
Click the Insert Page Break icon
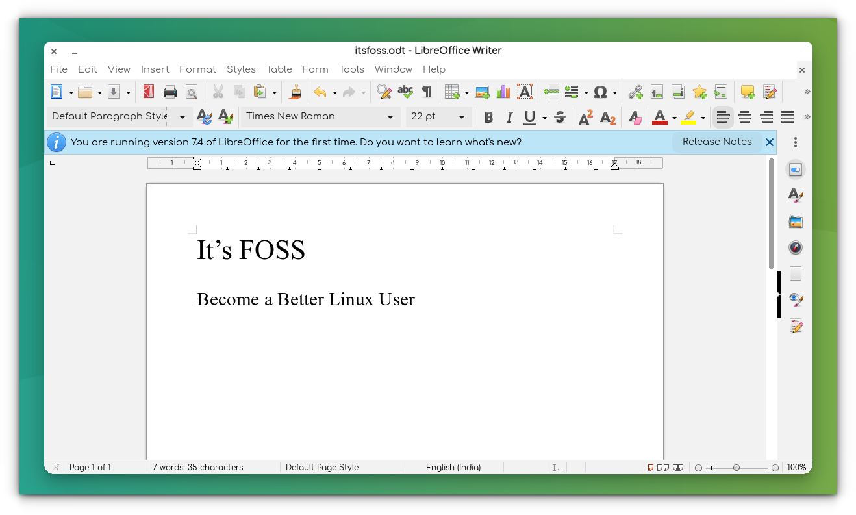[551, 92]
